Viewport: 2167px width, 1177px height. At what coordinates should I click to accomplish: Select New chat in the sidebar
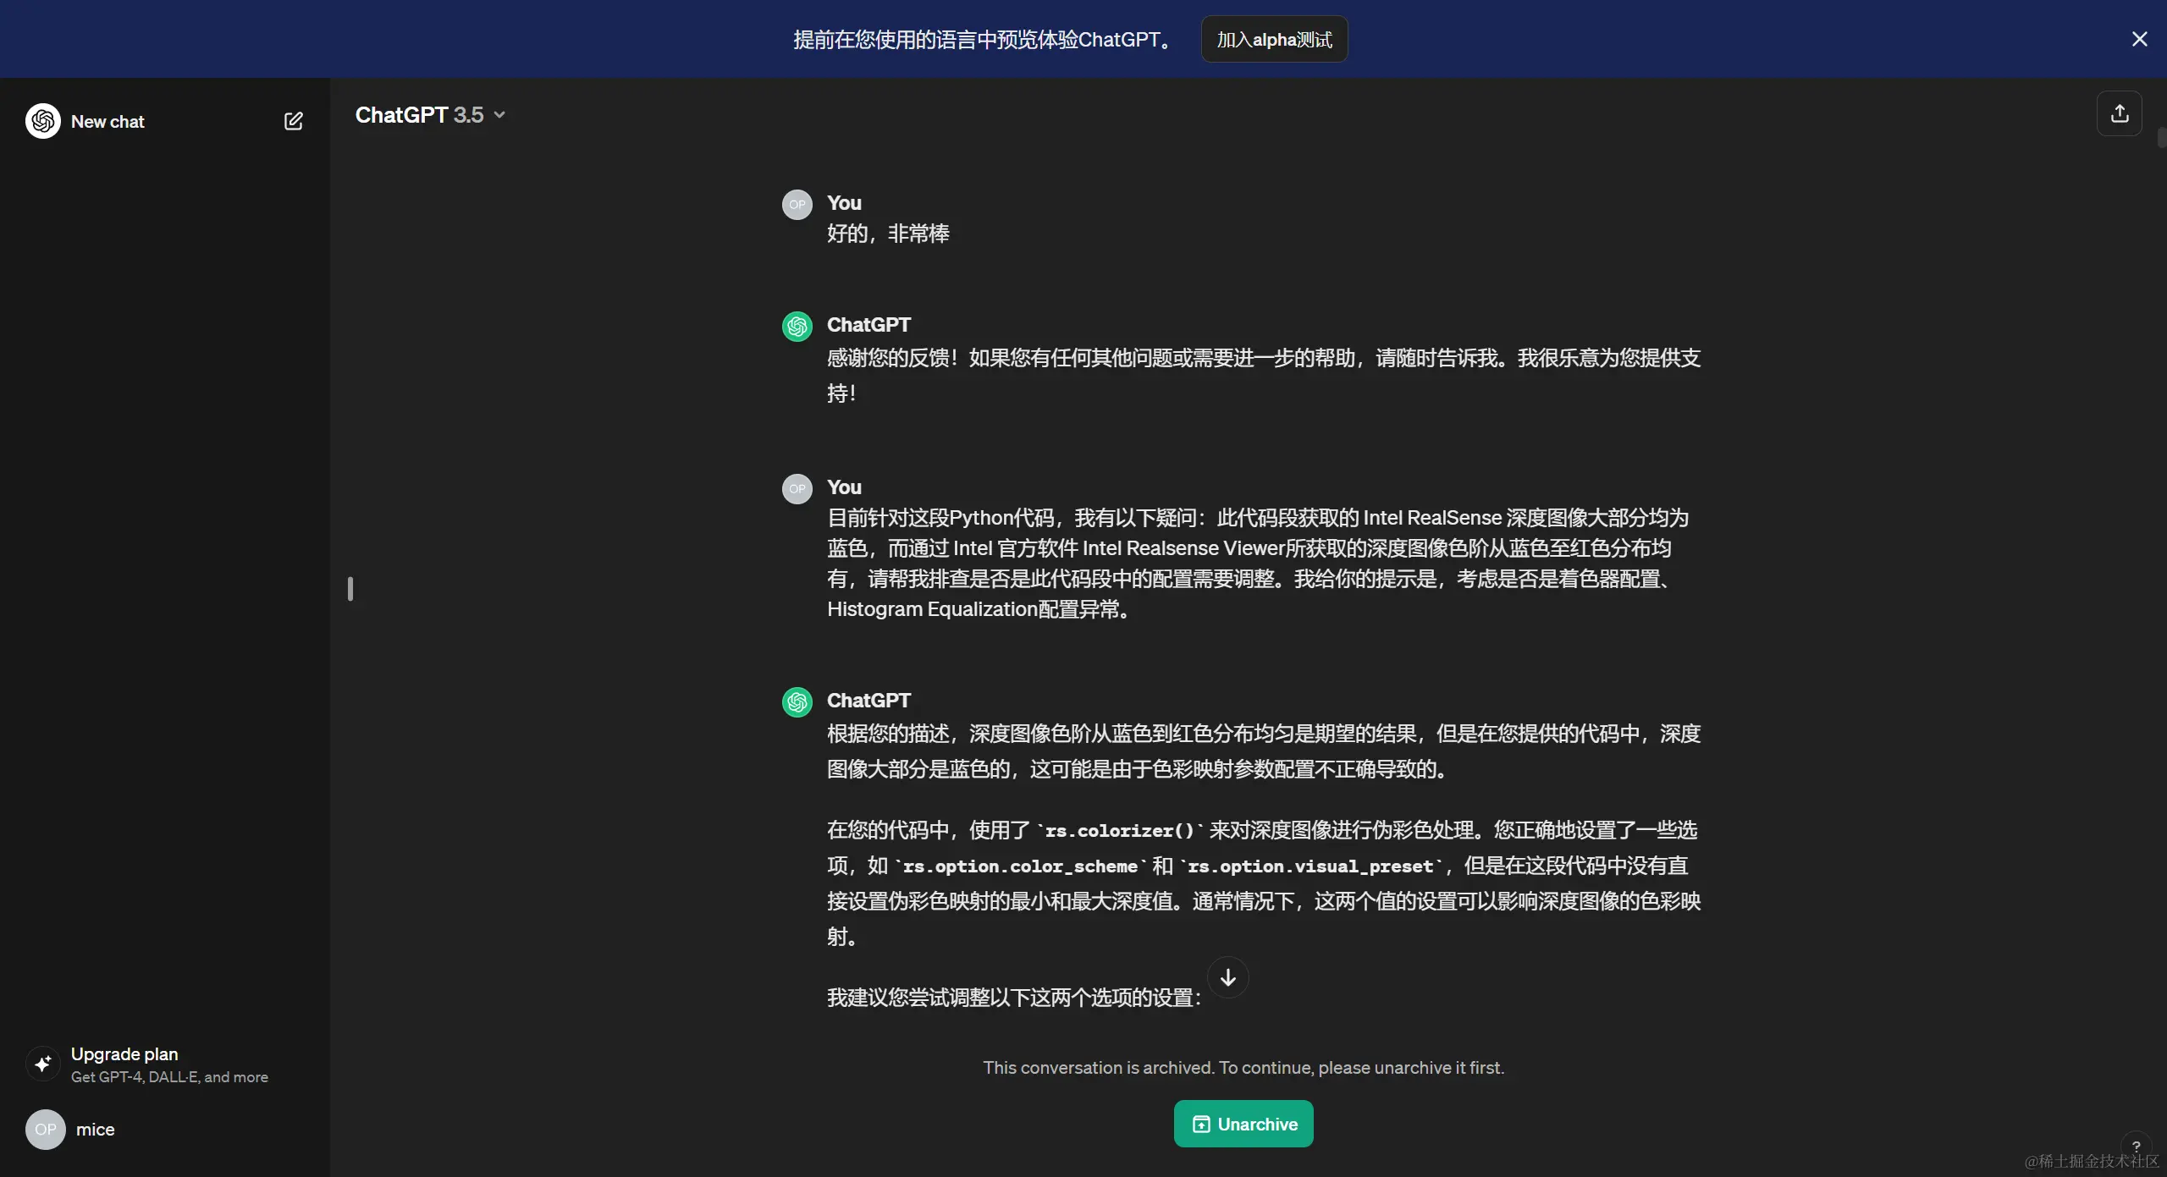click(x=108, y=121)
